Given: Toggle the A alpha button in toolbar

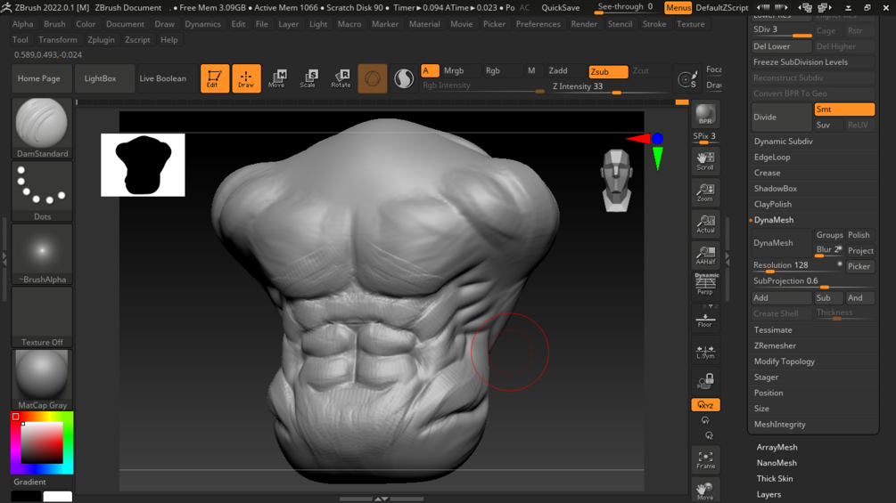Looking at the screenshot, I should [x=430, y=70].
